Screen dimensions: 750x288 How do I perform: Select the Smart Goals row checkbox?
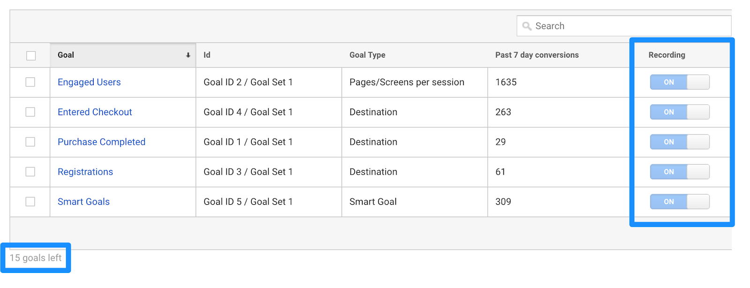pos(30,202)
